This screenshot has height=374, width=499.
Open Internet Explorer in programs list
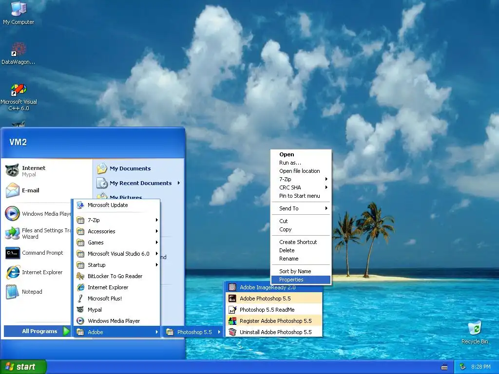pos(117,287)
